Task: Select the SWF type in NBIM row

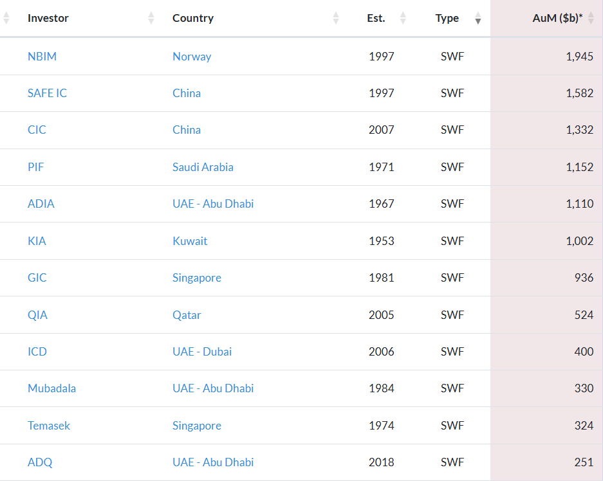Action: pos(452,57)
